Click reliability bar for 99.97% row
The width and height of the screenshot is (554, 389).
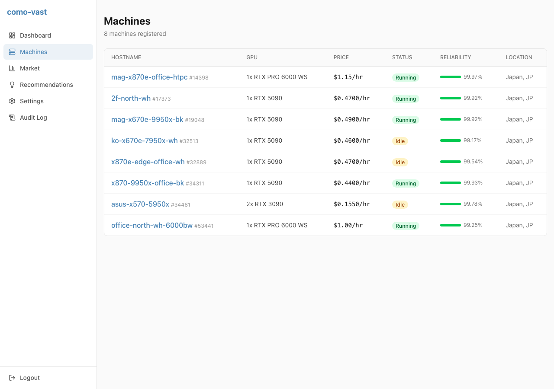coord(451,77)
